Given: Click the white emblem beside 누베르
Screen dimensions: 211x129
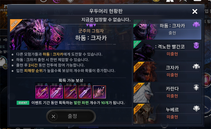Looking at the screenshot, I should click(x=196, y=108).
